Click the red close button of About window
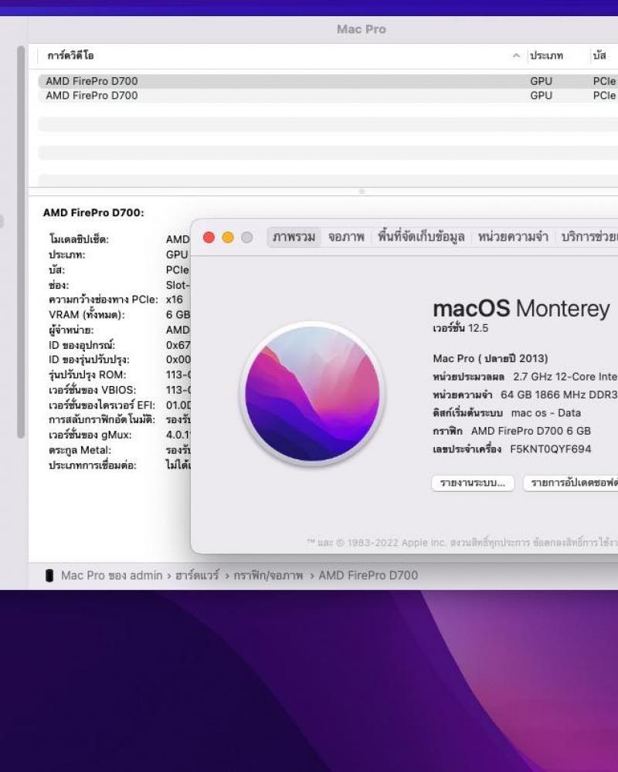The width and height of the screenshot is (618, 772). pyautogui.click(x=209, y=237)
